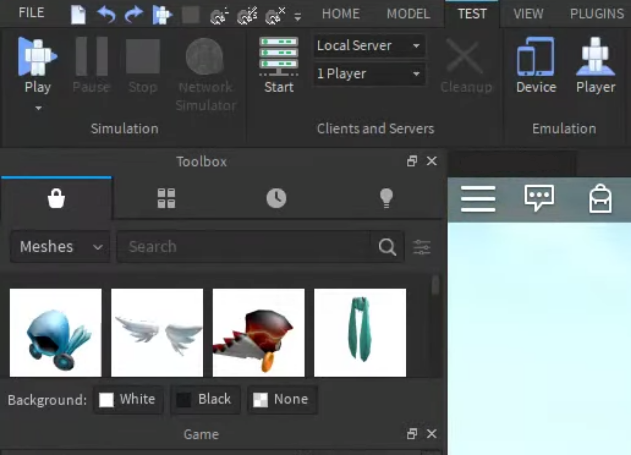631x455 pixels.
Task: Click the Pause simulation button
Action: (x=91, y=65)
